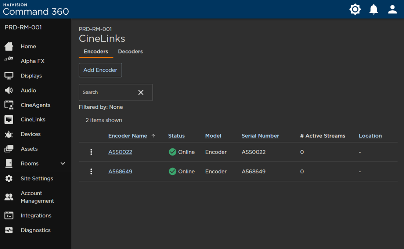404x249 pixels.
Task: Click serial number cell A568649
Action: pyautogui.click(x=253, y=172)
